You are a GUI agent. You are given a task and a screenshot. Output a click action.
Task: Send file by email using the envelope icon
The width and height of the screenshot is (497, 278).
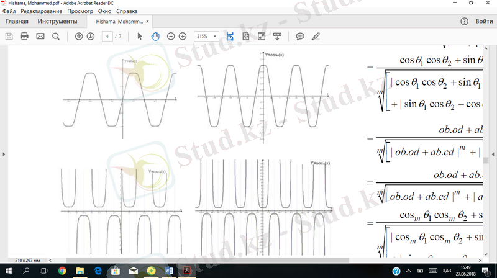tap(40, 37)
